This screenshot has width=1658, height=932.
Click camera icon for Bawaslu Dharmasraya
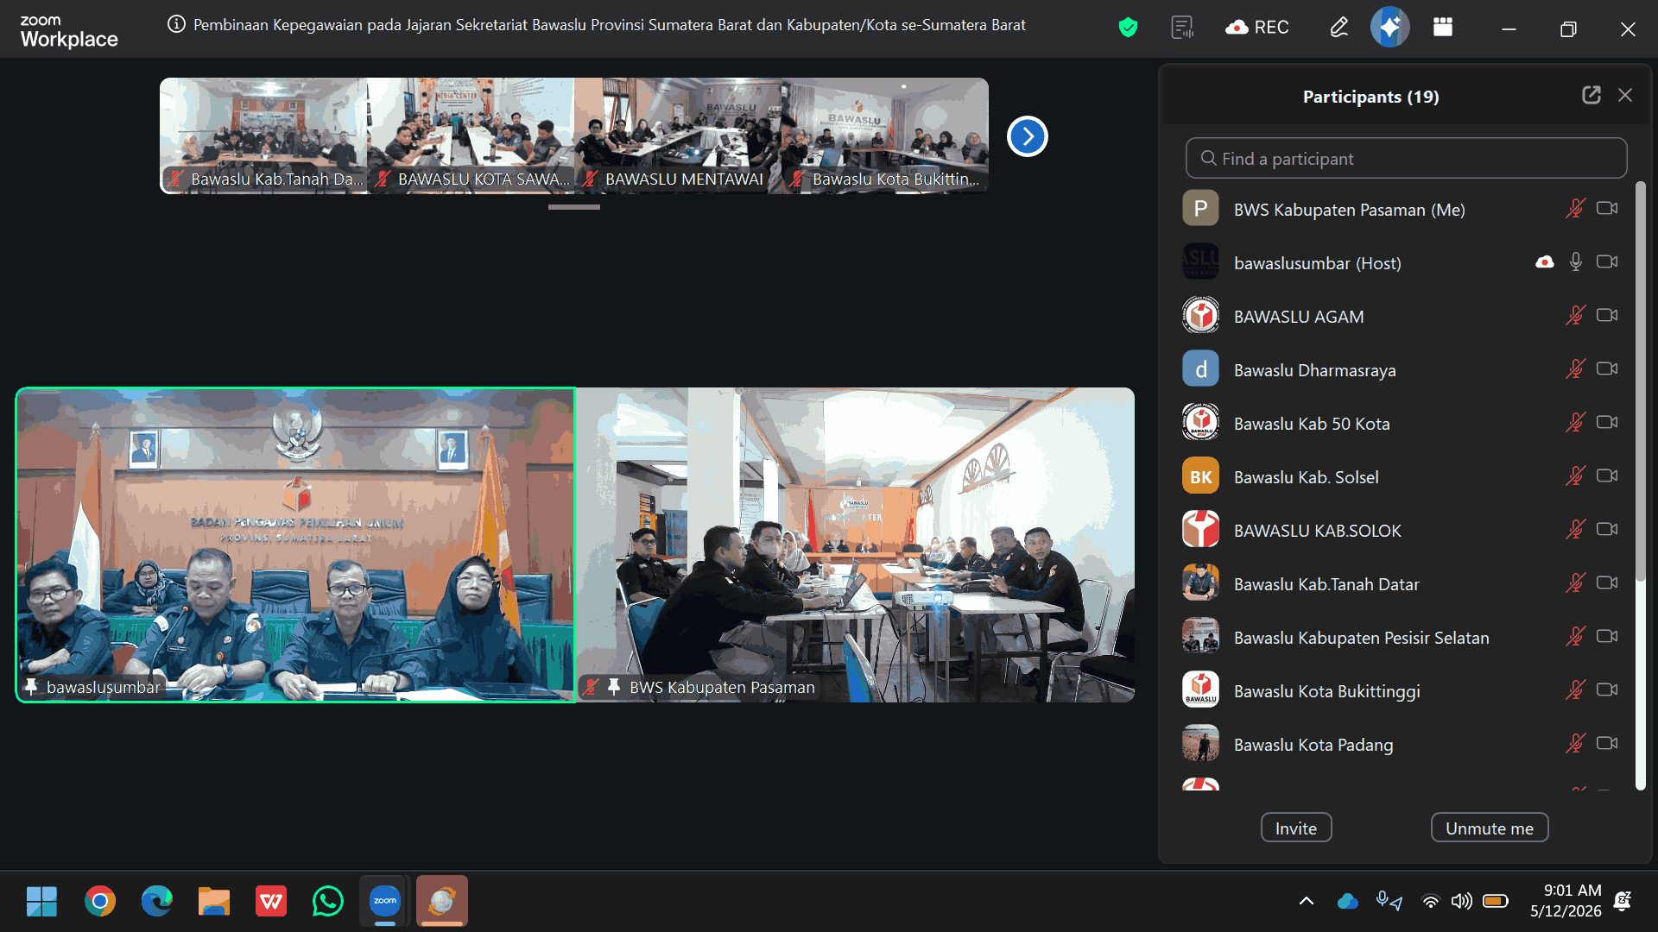(1607, 369)
